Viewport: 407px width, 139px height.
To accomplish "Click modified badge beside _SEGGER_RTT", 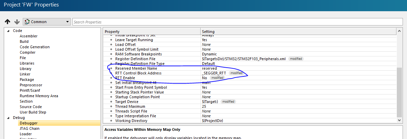I will pos(236,73).
